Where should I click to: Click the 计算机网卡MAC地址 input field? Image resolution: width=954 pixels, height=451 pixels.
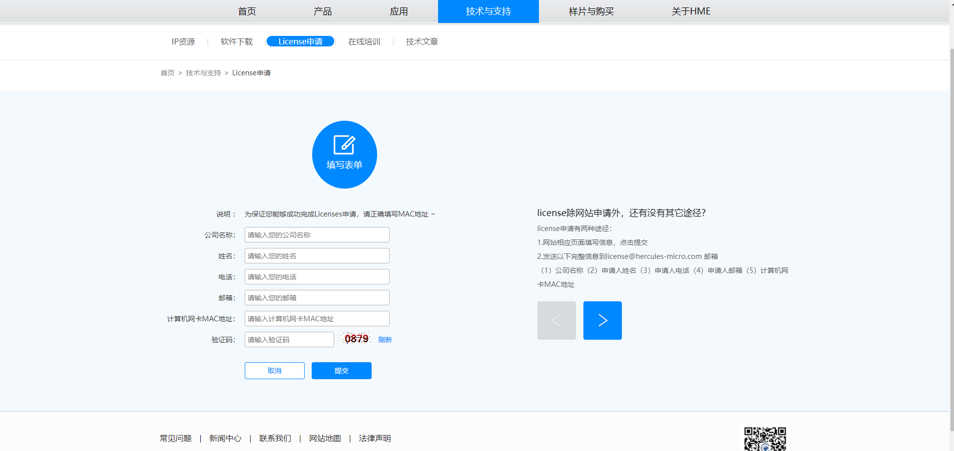316,318
